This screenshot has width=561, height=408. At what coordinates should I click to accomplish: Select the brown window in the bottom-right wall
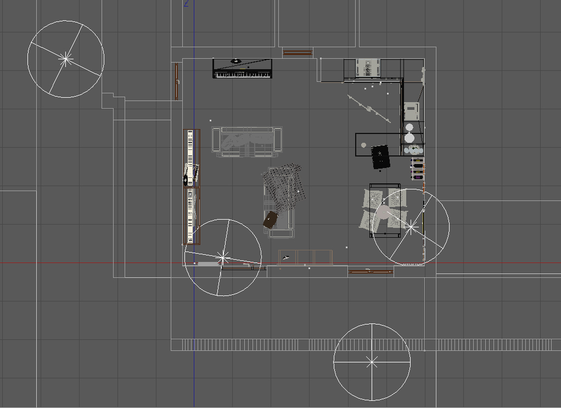point(371,272)
